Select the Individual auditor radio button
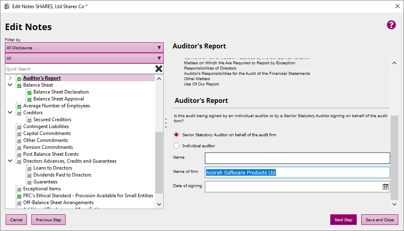404x231 pixels. coord(176,146)
